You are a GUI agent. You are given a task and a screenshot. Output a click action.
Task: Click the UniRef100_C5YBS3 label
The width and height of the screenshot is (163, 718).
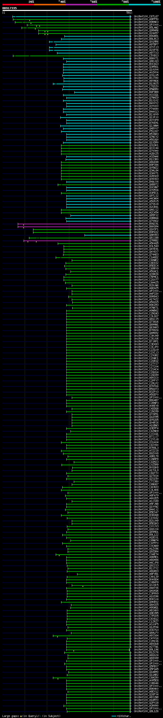coord(146,56)
